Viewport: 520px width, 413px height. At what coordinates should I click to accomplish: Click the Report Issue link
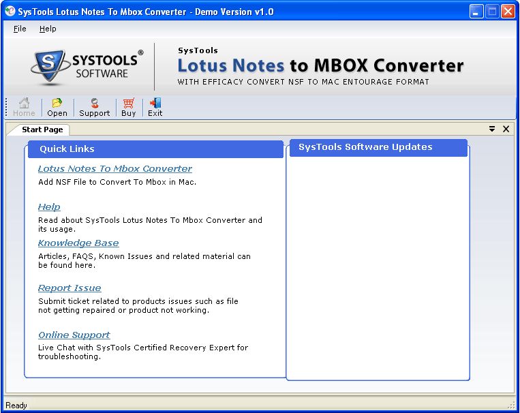coord(70,288)
